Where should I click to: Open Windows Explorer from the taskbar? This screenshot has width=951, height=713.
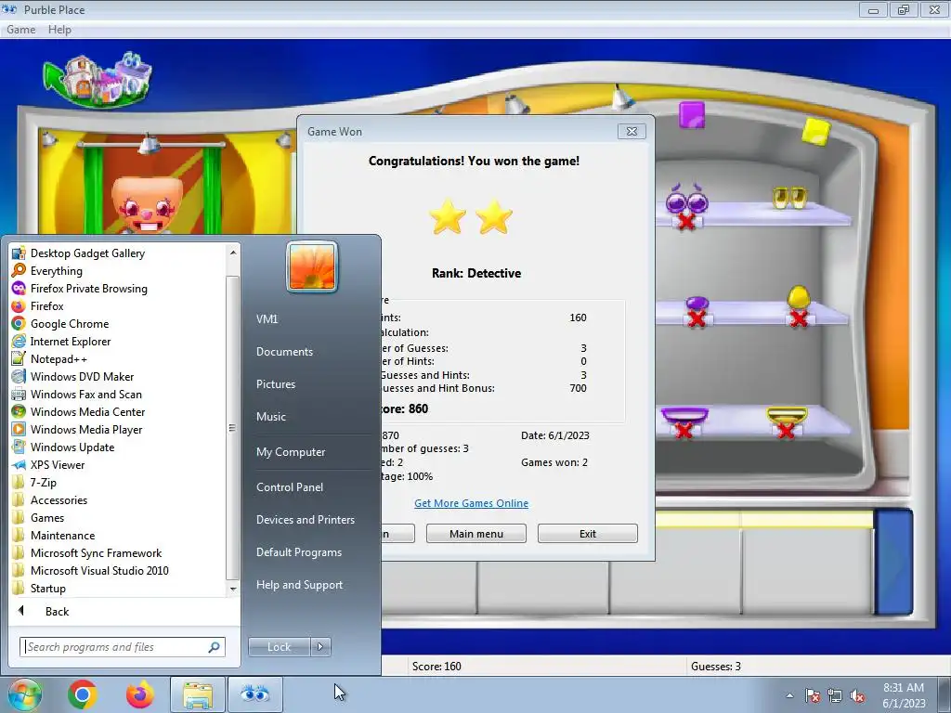point(198,694)
